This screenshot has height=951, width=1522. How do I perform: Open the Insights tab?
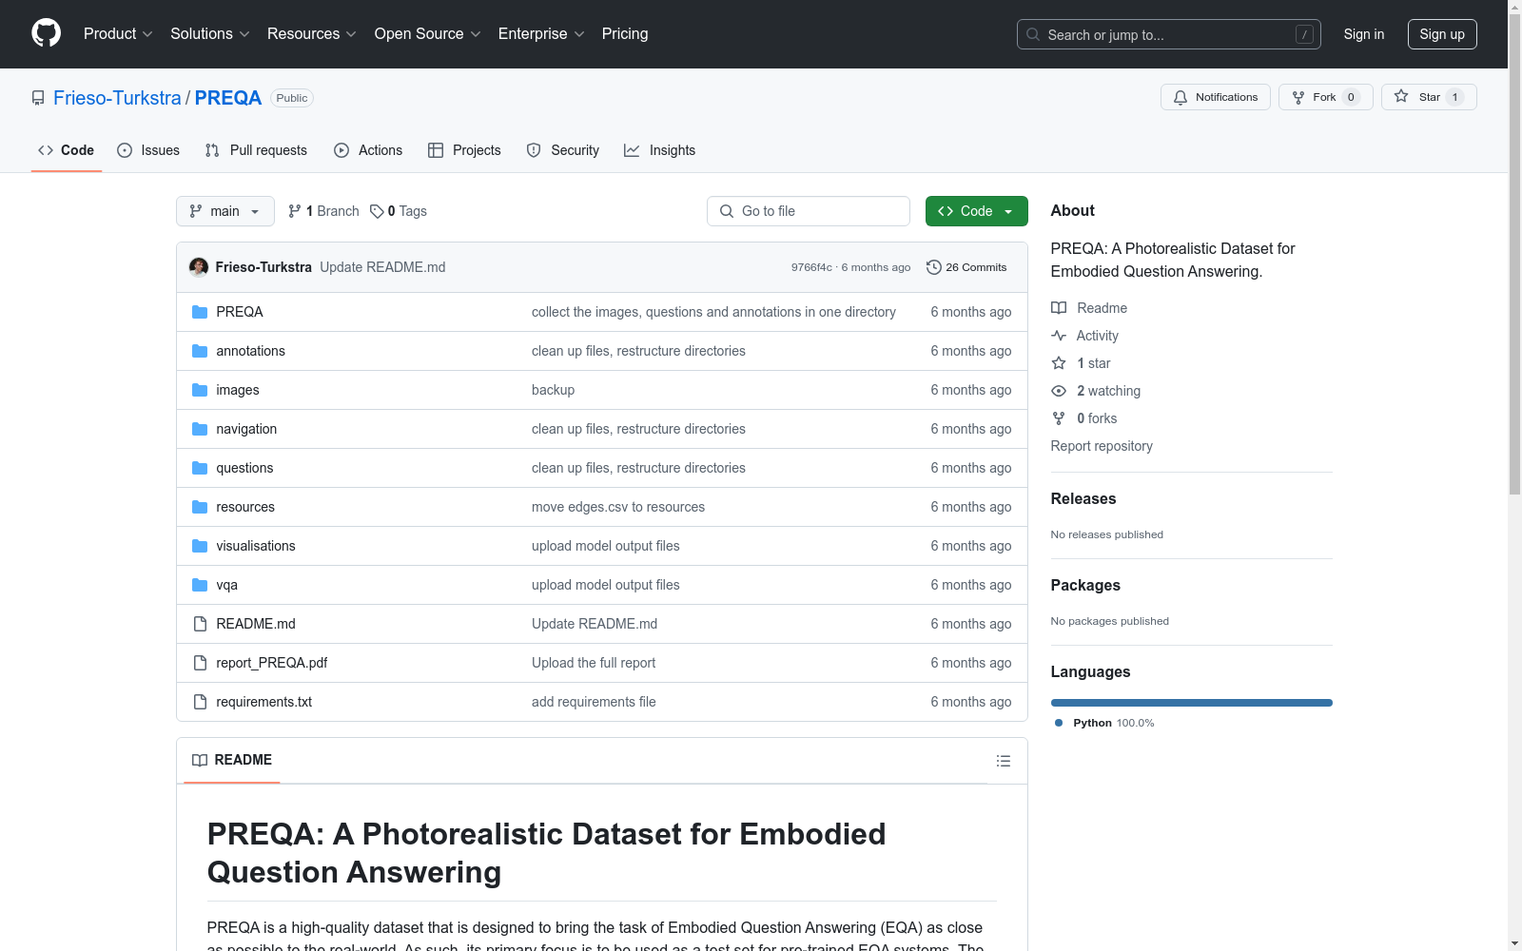pyautogui.click(x=660, y=150)
